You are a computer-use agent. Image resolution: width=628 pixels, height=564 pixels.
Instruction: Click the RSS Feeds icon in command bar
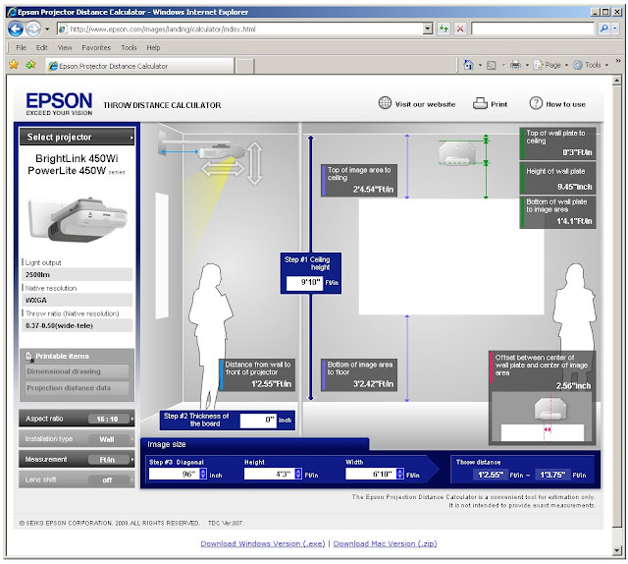click(x=491, y=65)
